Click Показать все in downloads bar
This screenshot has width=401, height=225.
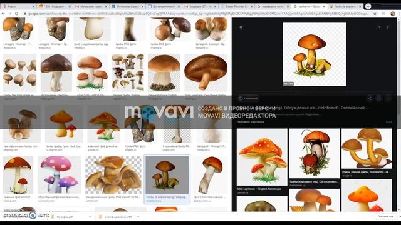385,217
